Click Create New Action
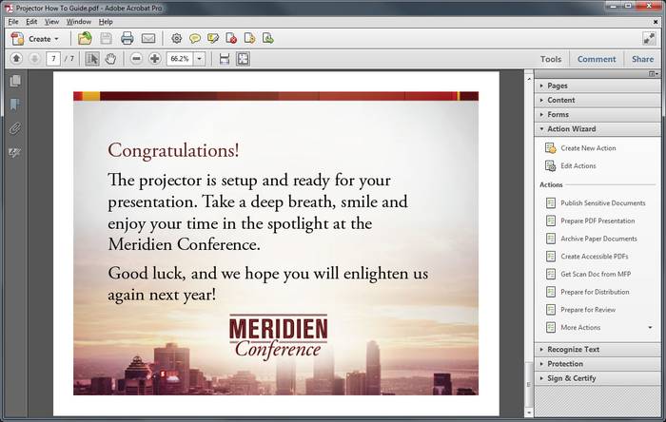The height and width of the screenshot is (422, 666). [587, 148]
